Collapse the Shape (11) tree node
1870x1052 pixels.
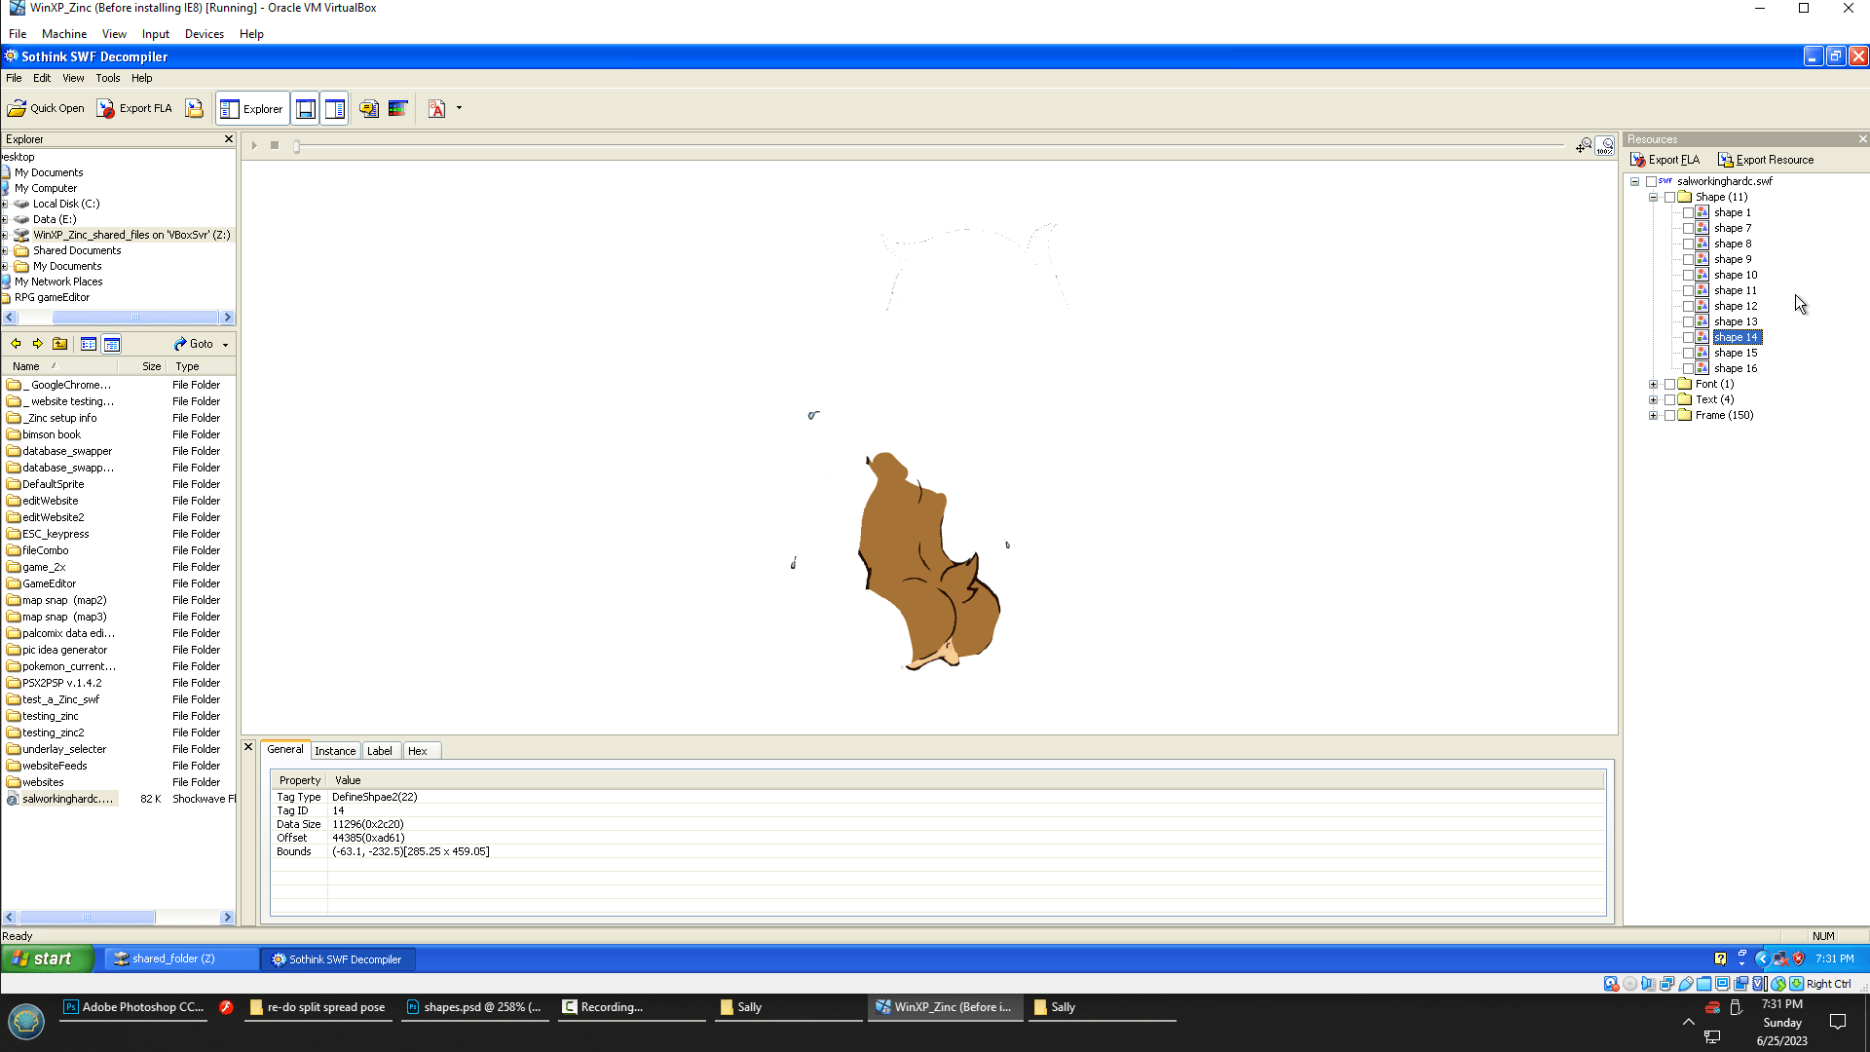tap(1653, 197)
